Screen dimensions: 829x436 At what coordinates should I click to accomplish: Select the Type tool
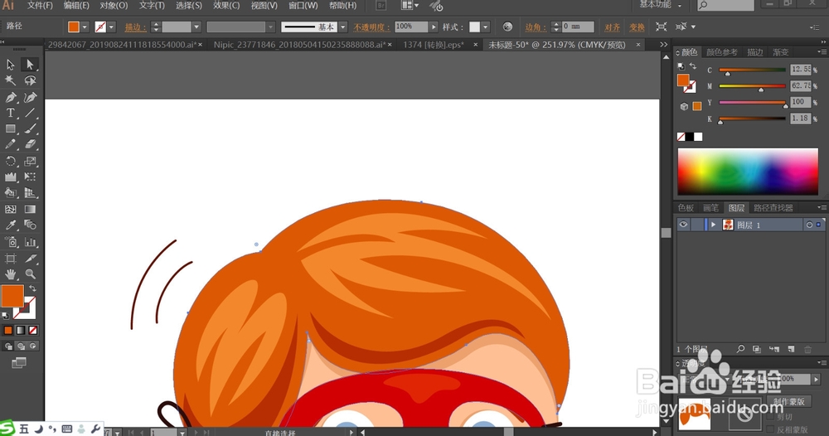coord(10,113)
